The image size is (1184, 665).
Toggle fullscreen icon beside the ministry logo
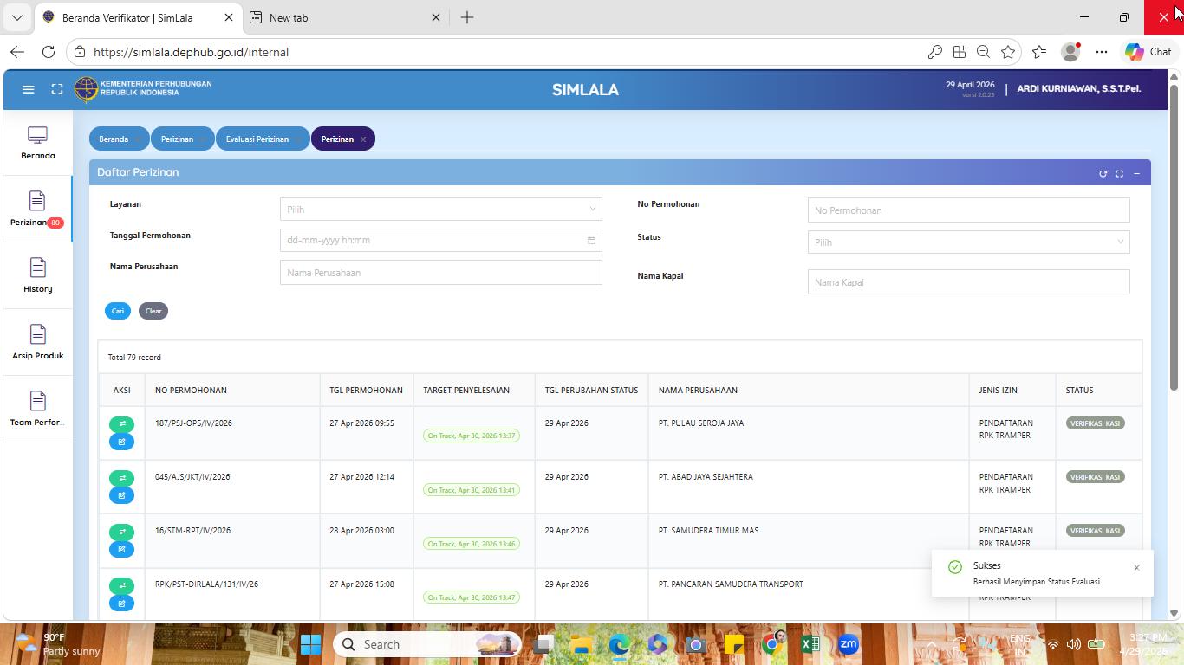57,89
